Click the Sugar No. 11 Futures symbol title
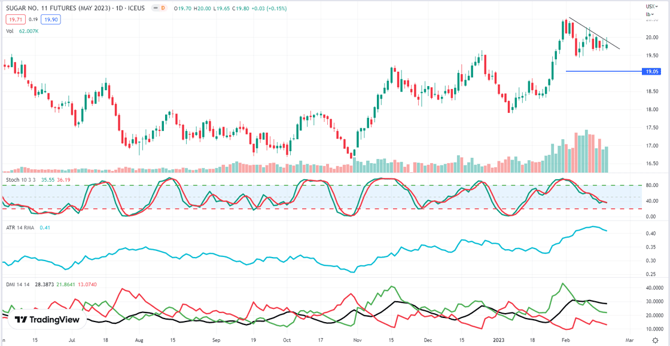This screenshot has width=670, height=346. pyautogui.click(x=75, y=8)
